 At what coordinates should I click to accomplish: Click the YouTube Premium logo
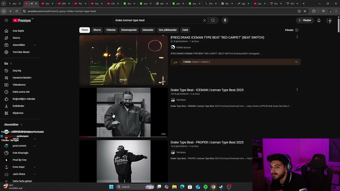pyautogui.click(x=22, y=20)
